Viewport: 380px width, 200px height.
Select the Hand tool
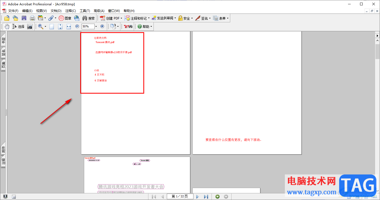(7, 26)
